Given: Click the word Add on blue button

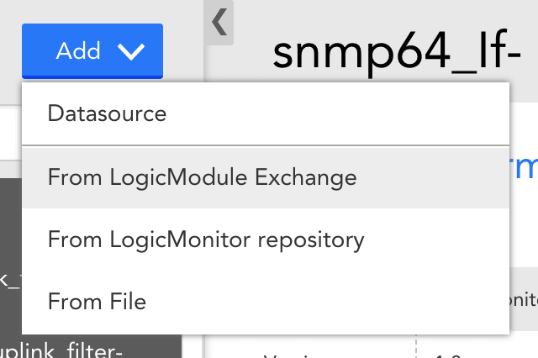Looking at the screenshot, I should click(78, 51).
